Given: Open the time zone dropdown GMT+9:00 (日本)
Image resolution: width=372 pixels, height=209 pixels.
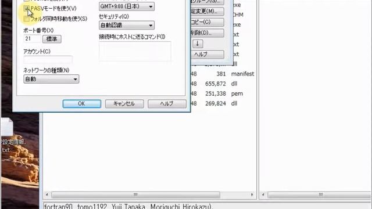Looking at the screenshot, I should click(127, 6).
